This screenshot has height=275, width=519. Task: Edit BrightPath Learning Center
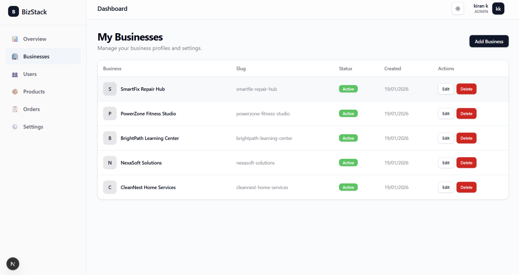(446, 138)
